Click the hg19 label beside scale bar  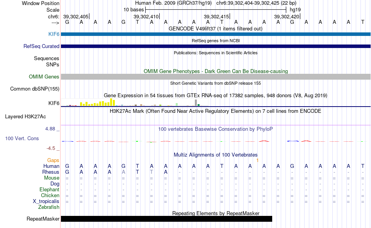click(295, 10)
